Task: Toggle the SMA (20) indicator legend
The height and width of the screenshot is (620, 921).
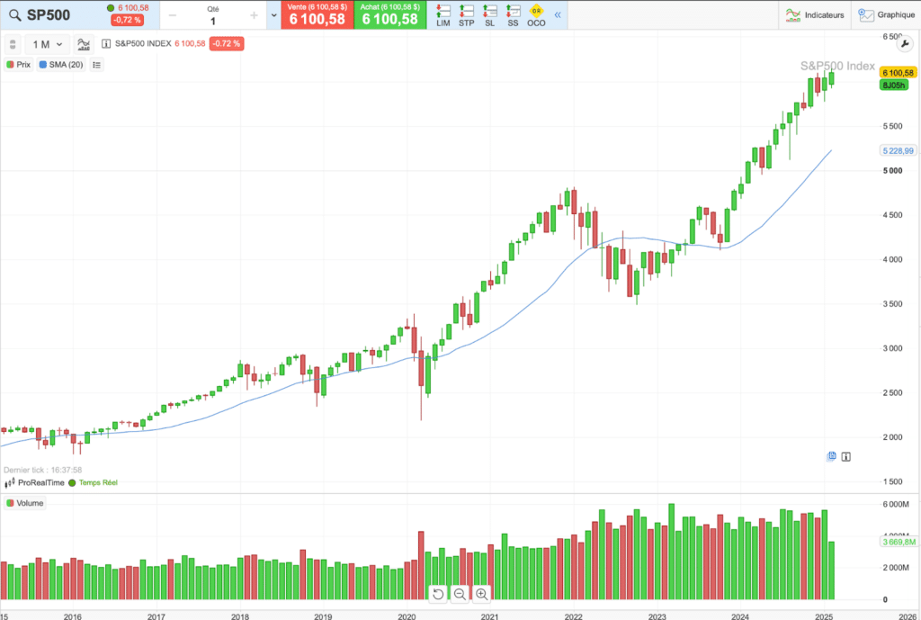Action: pos(61,65)
